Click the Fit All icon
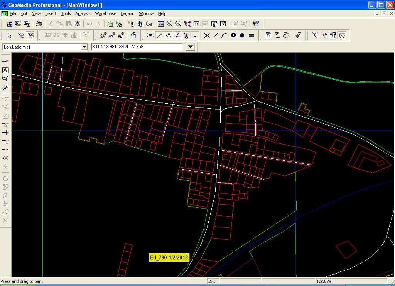 pos(196,24)
